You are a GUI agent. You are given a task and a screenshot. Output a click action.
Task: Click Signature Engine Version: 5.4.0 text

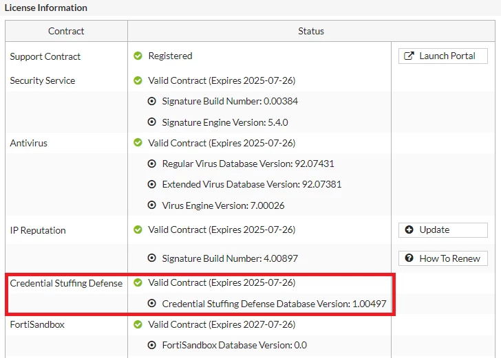pyautogui.click(x=225, y=122)
